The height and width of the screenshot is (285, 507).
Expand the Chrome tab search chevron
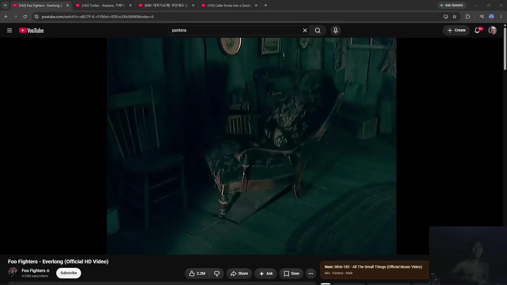pos(5,5)
